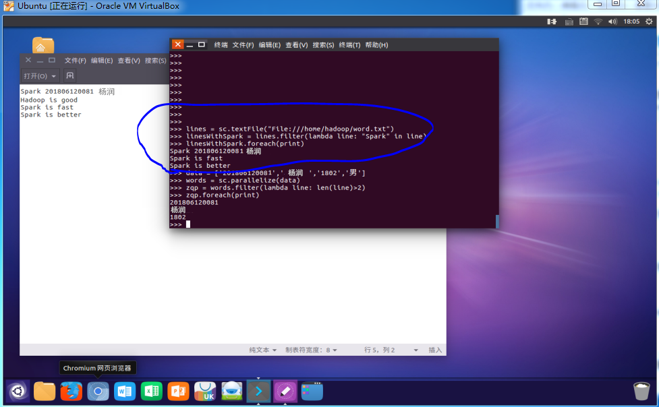Click the zqp.foreach(print) terminal line
The image size is (659, 407).
(x=214, y=195)
